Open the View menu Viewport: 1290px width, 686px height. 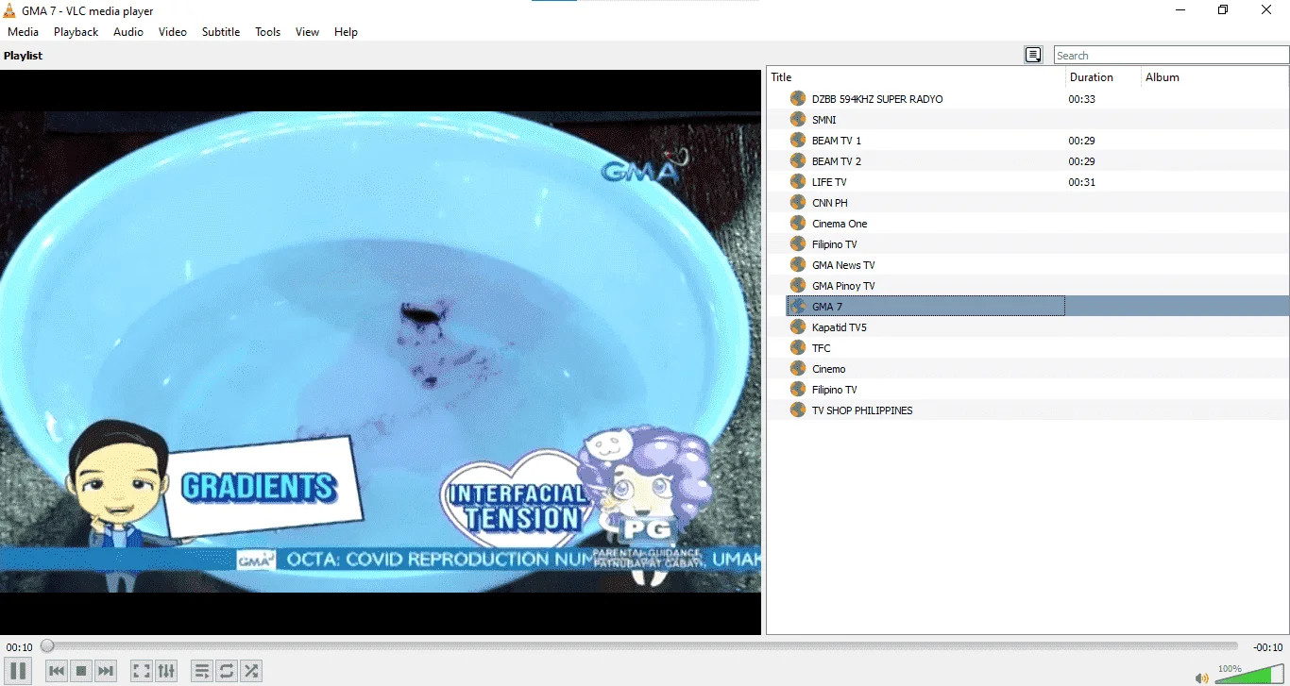(x=307, y=32)
